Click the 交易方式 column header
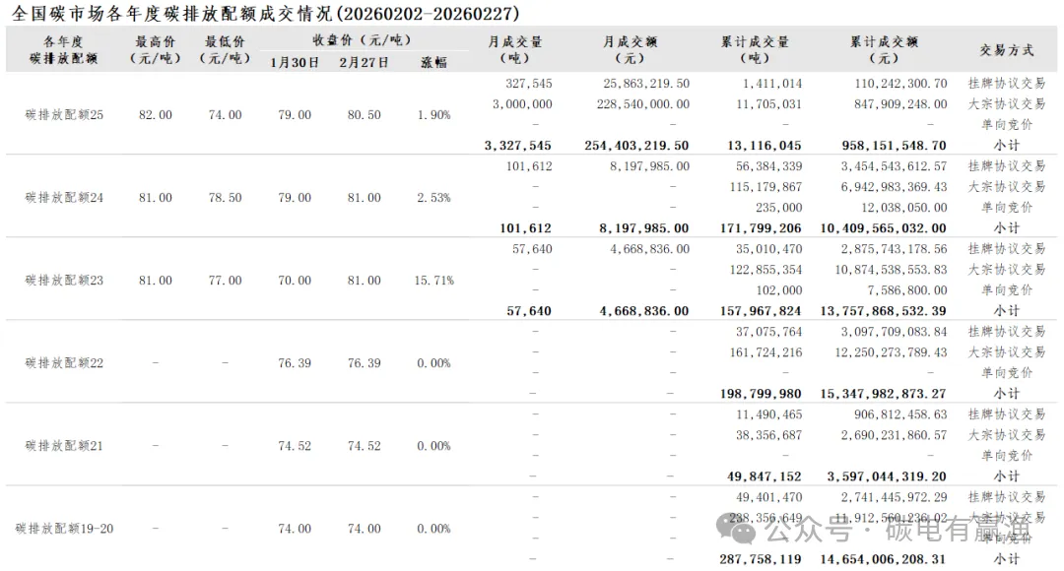Image resolution: width=1064 pixels, height=571 pixels. pos(1007,49)
